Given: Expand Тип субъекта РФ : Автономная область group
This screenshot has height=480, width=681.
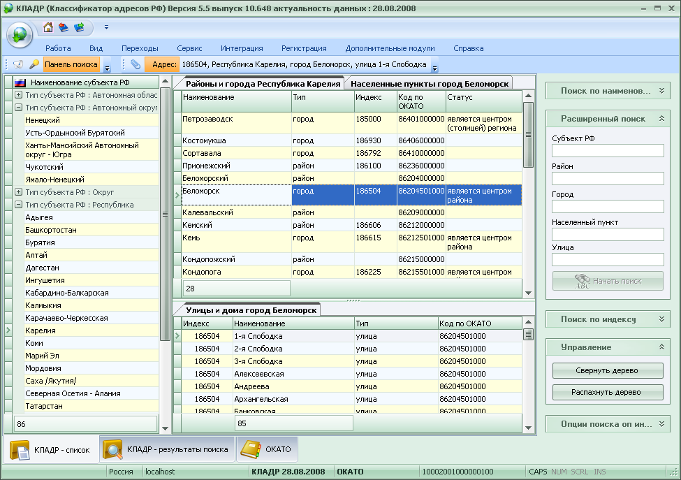Looking at the screenshot, I should tap(18, 95).
